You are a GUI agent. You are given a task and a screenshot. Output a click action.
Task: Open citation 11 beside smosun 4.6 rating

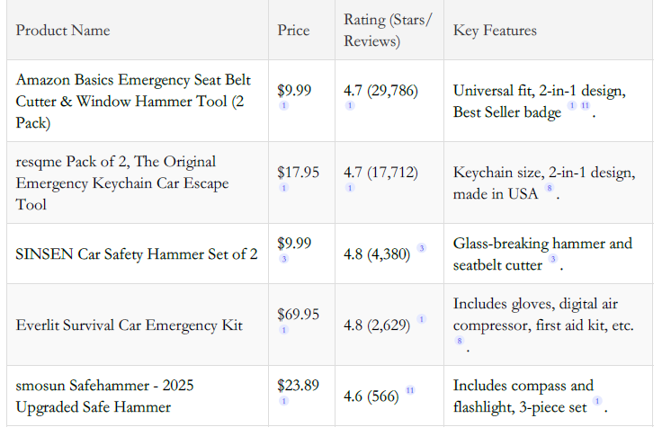click(x=410, y=390)
